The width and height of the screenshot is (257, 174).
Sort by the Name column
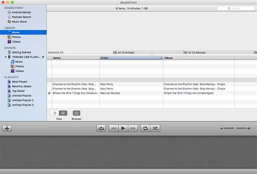tap(76, 58)
